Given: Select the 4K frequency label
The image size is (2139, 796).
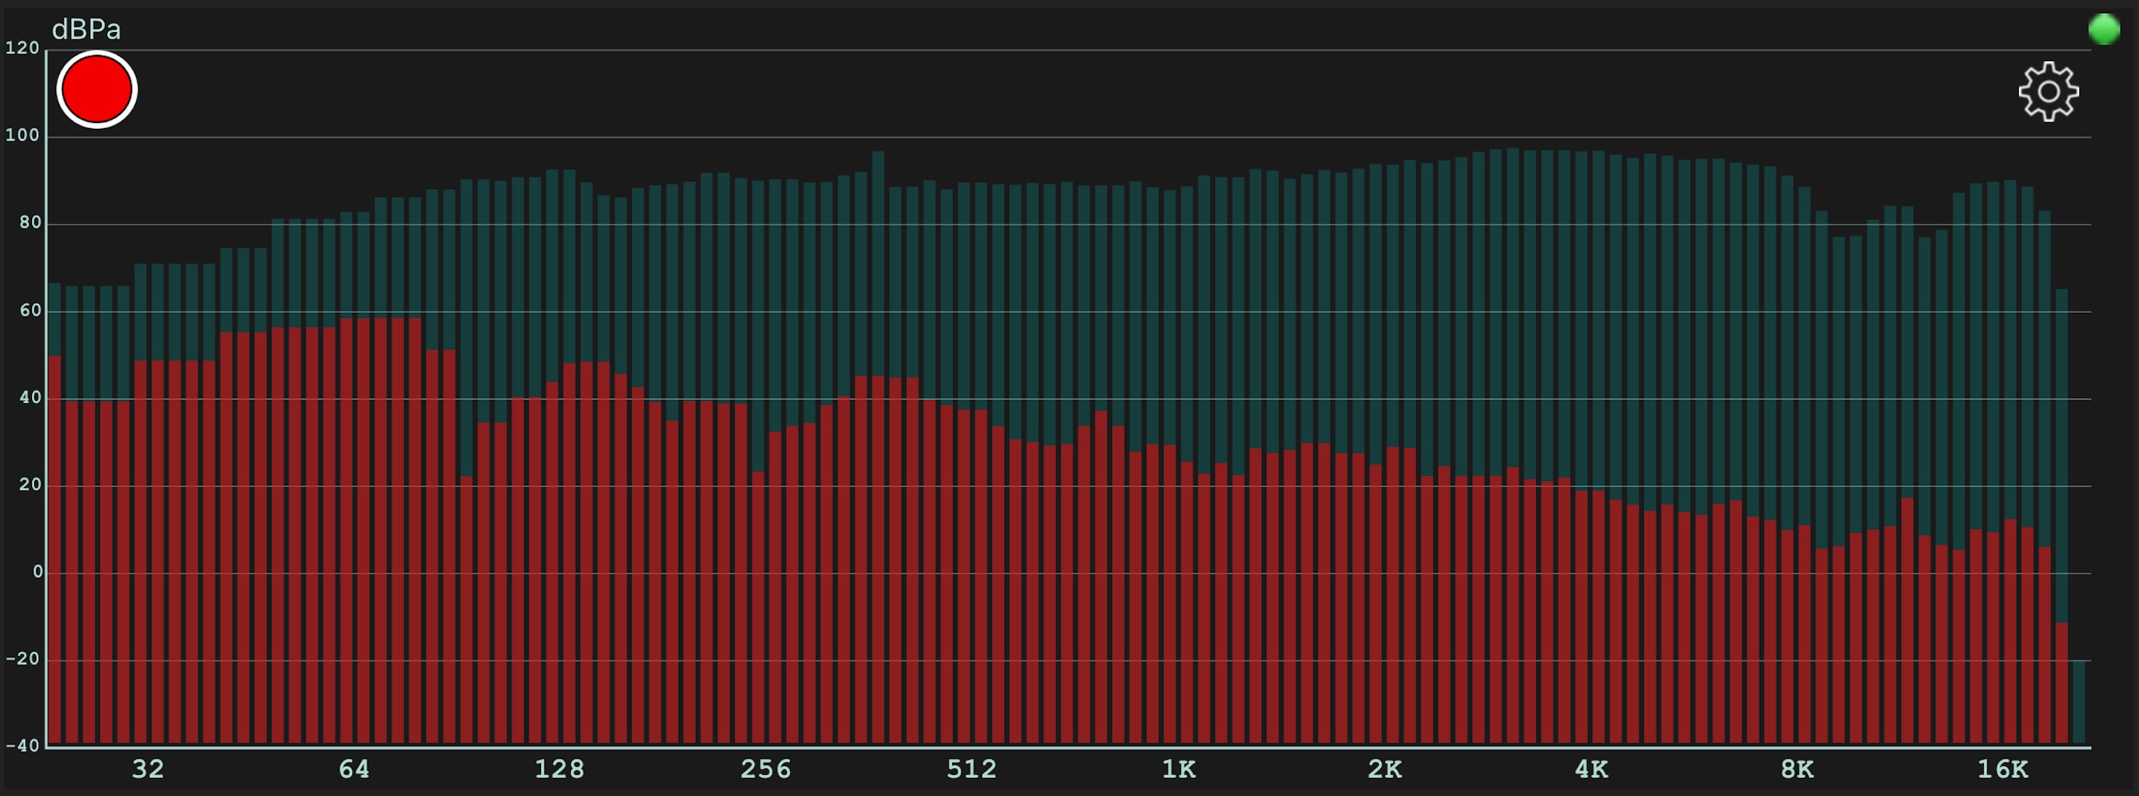Looking at the screenshot, I should (1591, 769).
